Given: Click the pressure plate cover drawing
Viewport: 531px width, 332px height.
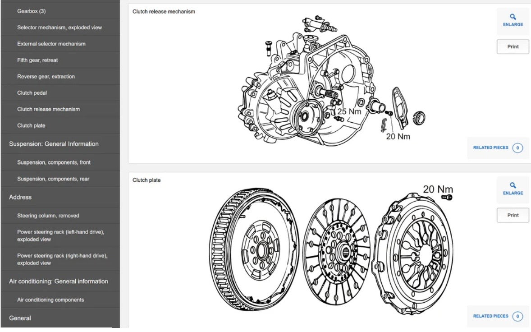Looking at the screenshot, I should click(412, 254).
